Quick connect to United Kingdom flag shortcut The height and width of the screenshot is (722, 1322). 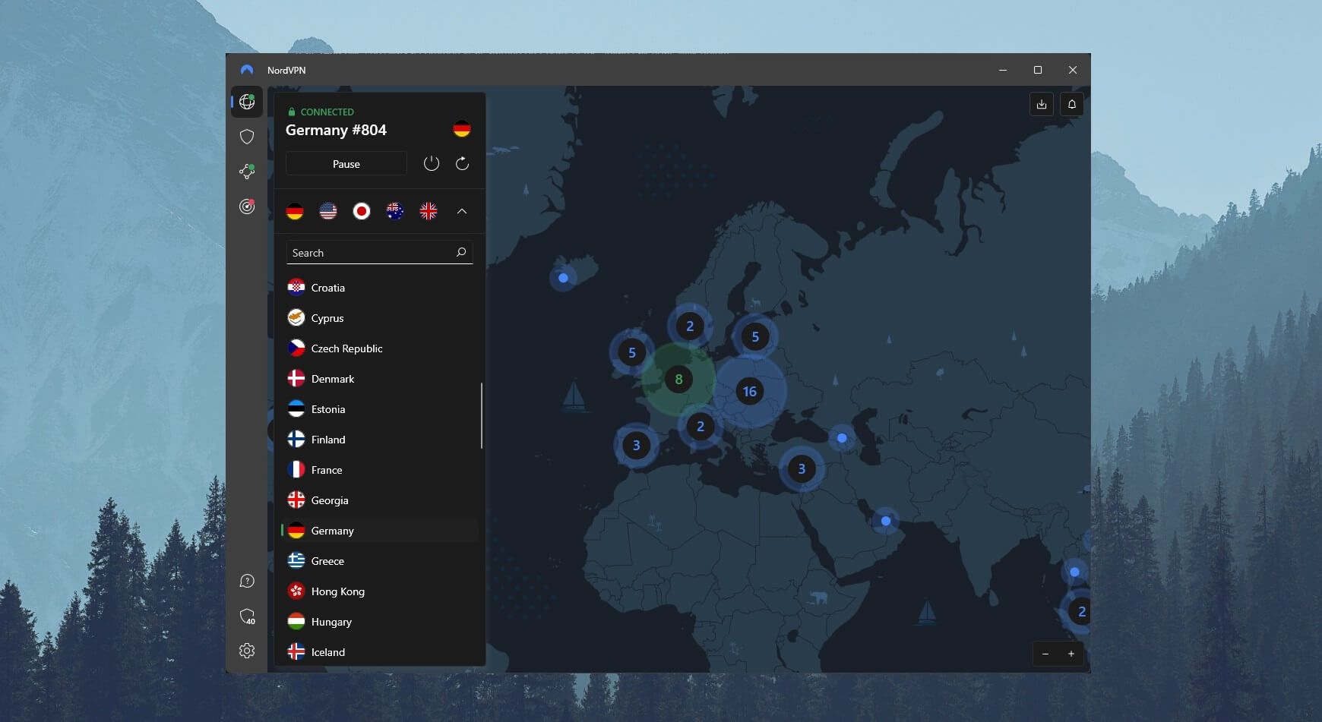click(x=429, y=211)
